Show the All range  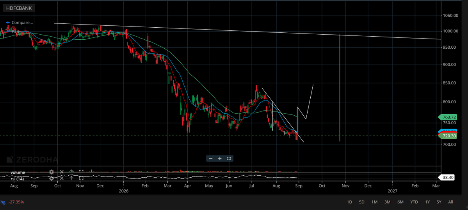click(x=450, y=202)
